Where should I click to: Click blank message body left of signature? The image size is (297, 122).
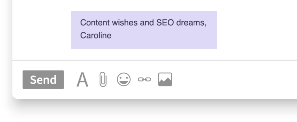point(41,29)
